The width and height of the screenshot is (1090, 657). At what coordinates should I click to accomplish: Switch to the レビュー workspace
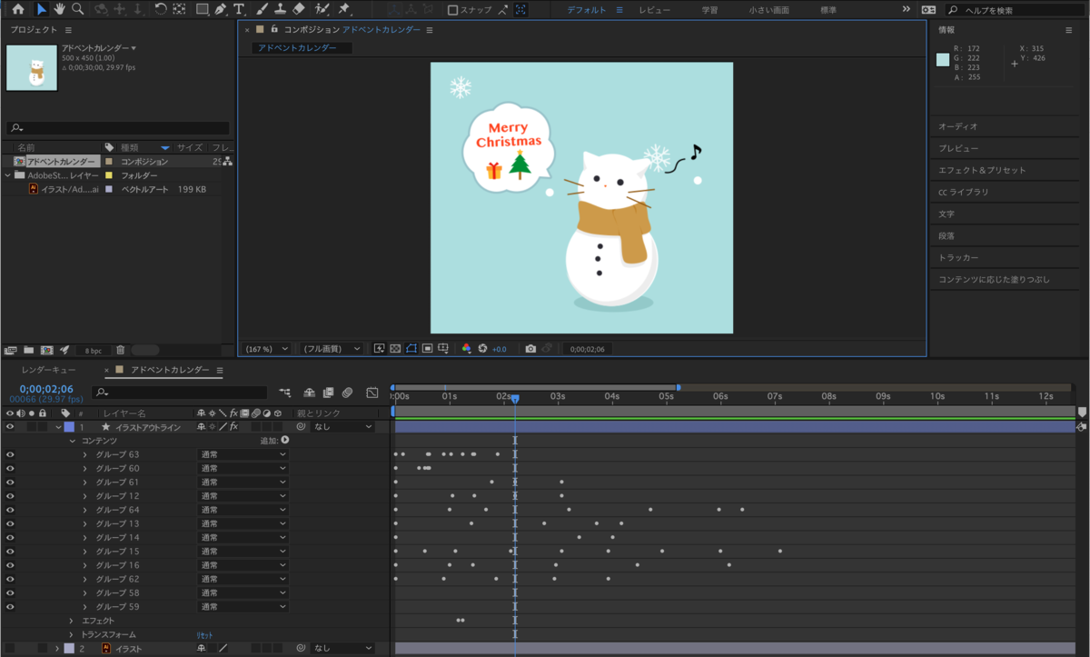(655, 10)
